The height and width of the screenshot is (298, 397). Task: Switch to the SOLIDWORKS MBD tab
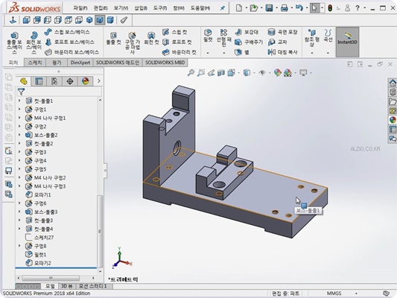[x=165, y=63]
